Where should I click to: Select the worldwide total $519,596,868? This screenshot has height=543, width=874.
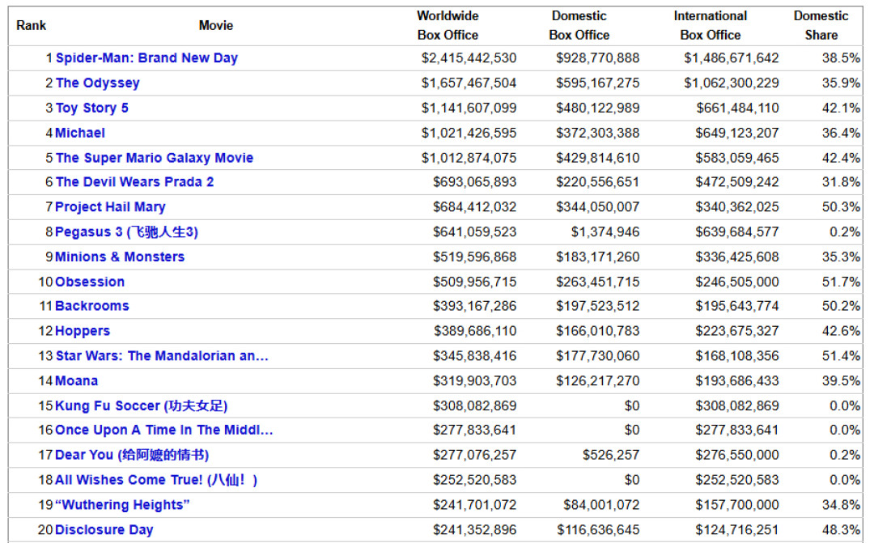pyautogui.click(x=475, y=257)
